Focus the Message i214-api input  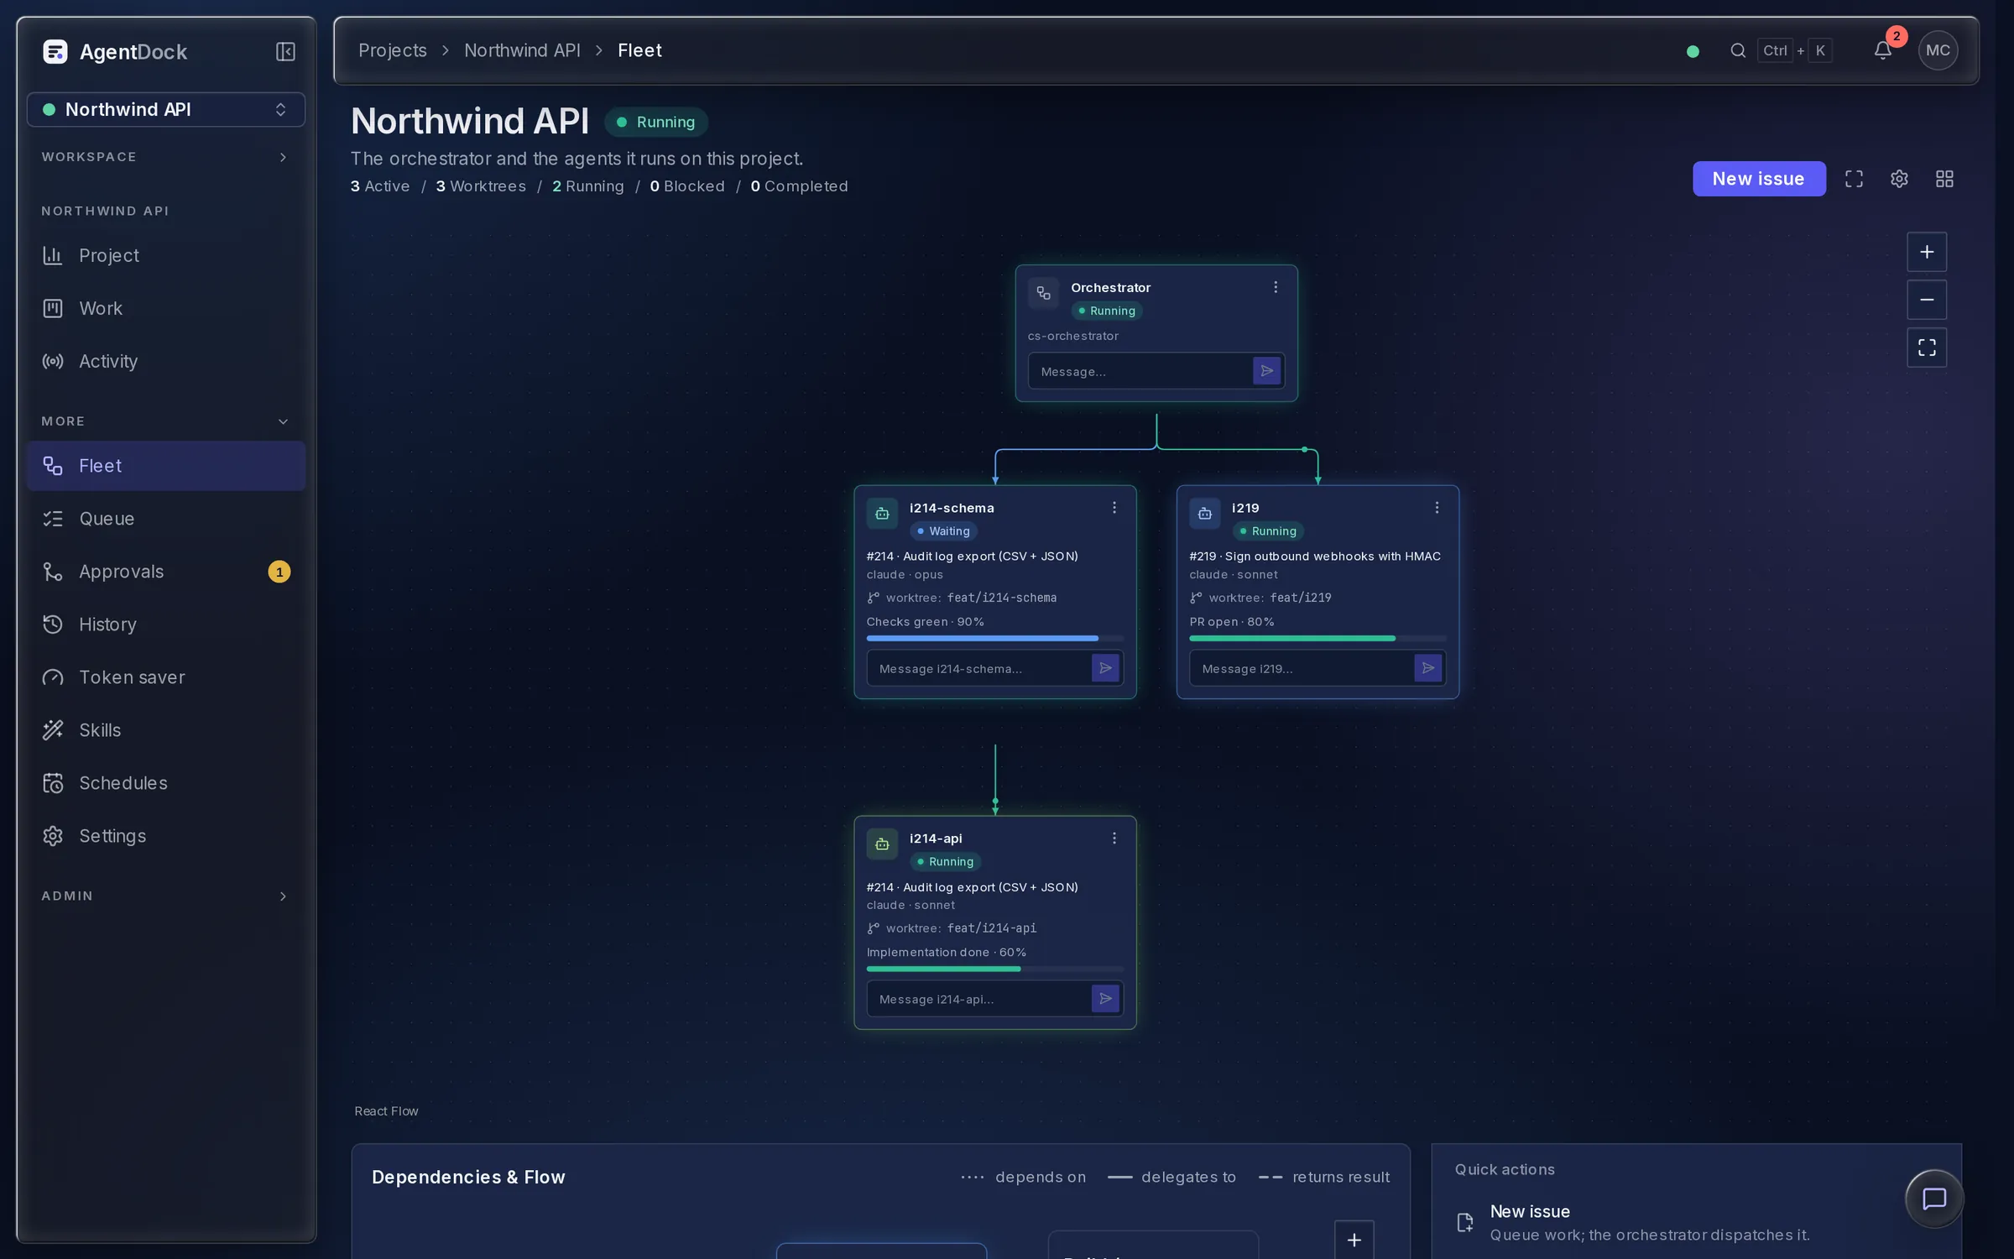click(979, 999)
